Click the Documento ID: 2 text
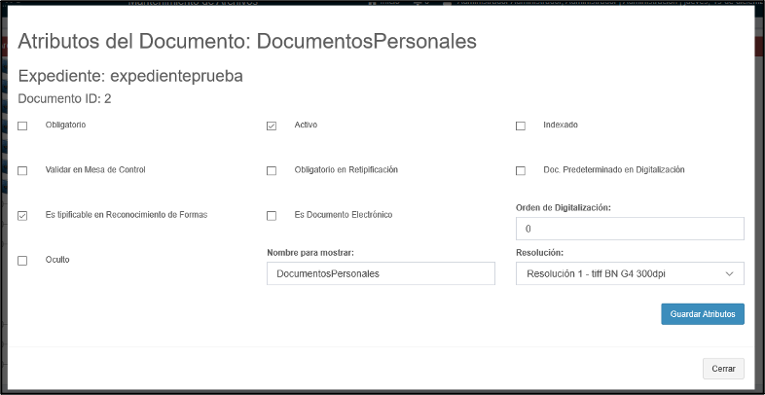 coord(65,98)
